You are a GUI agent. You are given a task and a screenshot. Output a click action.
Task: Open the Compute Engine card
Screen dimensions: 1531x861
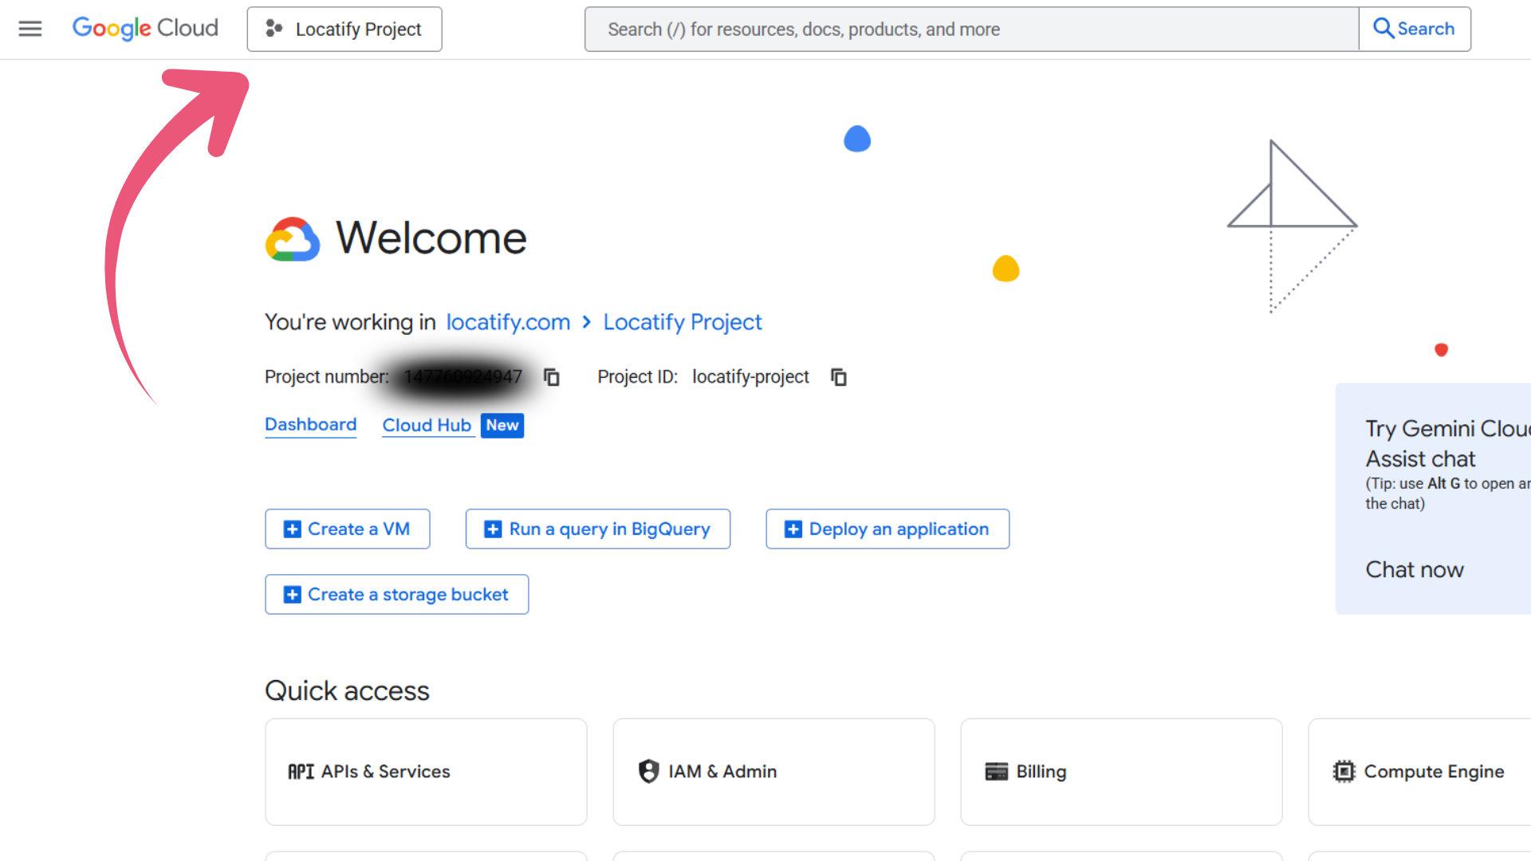(x=1419, y=772)
